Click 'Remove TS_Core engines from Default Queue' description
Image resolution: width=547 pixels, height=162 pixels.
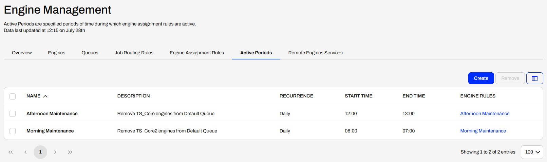(166, 113)
